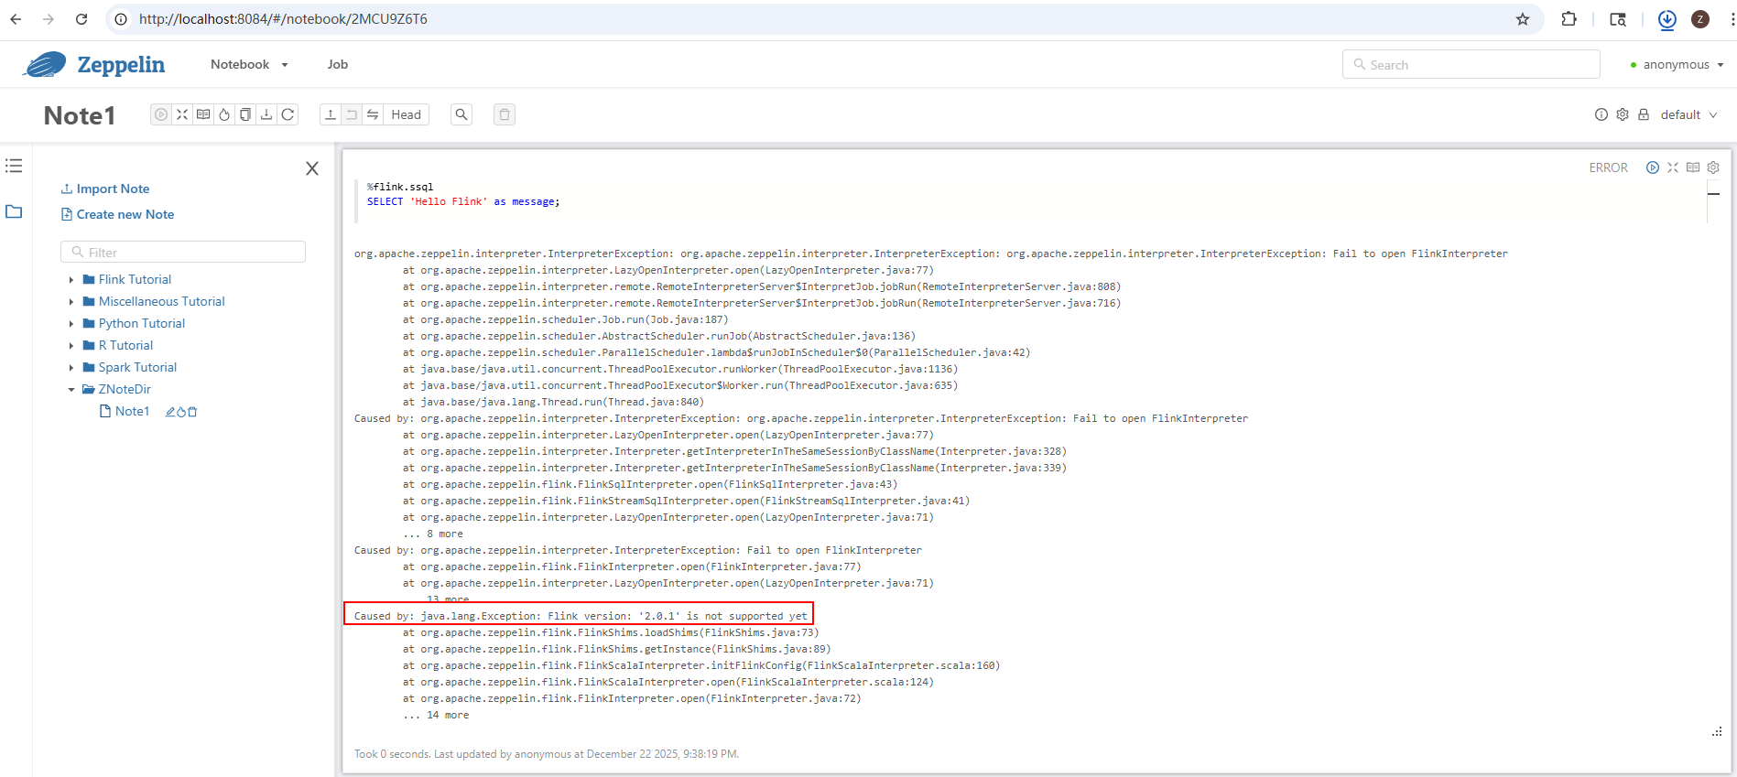Run the flink.ssql paragraph

tap(1653, 167)
